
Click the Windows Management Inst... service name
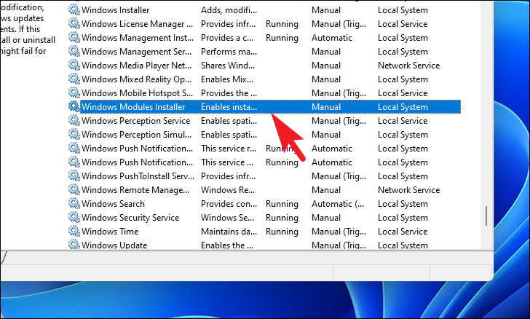pos(138,38)
